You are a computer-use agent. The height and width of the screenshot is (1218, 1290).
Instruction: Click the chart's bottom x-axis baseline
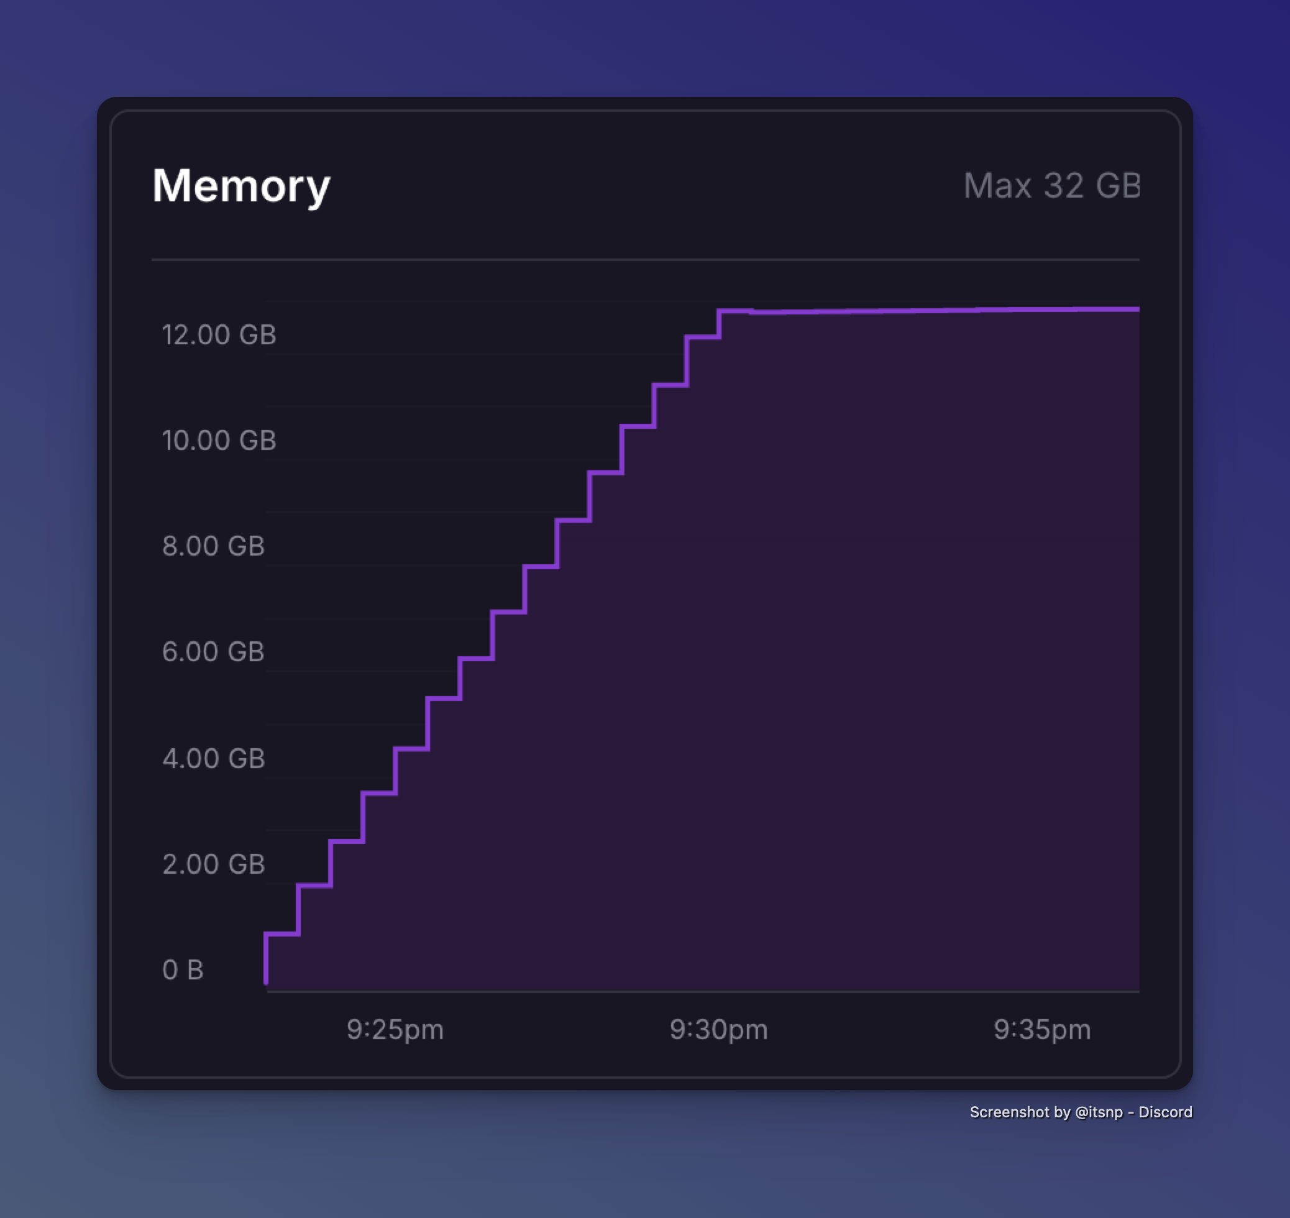pos(702,991)
